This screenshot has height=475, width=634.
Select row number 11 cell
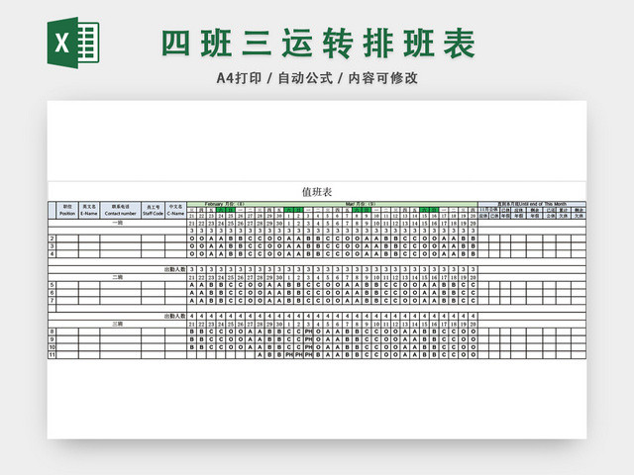coord(52,355)
